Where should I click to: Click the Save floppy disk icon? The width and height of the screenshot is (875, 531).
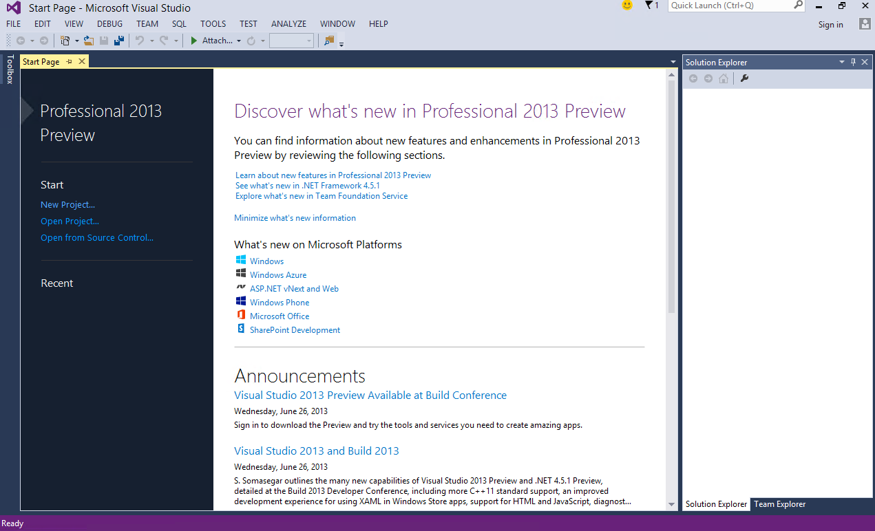[104, 41]
